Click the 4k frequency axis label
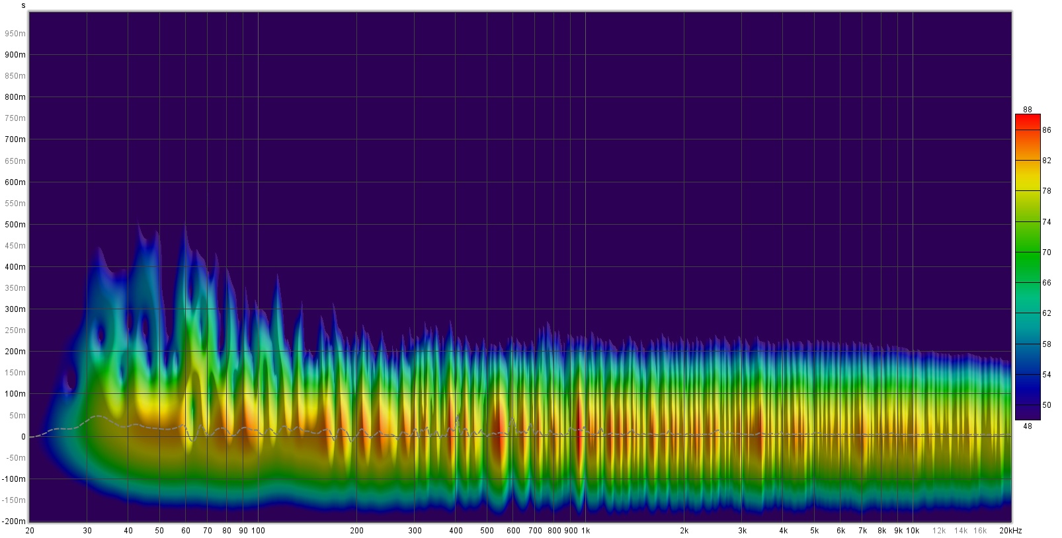This screenshot has height=538, width=1062. (x=783, y=531)
